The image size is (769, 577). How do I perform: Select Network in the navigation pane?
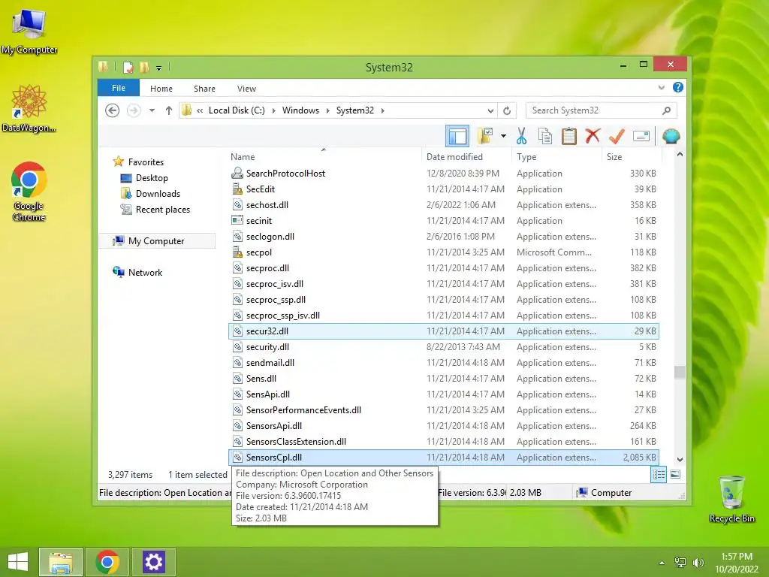[x=145, y=272]
